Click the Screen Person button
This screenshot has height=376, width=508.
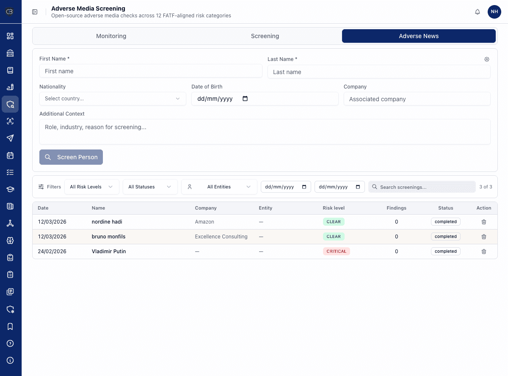click(71, 157)
